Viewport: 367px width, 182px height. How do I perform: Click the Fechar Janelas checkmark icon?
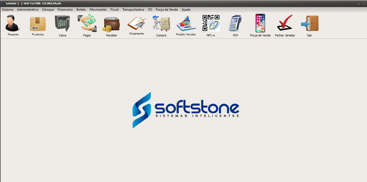[x=285, y=24]
